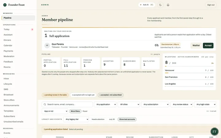Open Assistant in the sidebar
Viewport: 221px width, 138px height.
[x=18, y=35]
